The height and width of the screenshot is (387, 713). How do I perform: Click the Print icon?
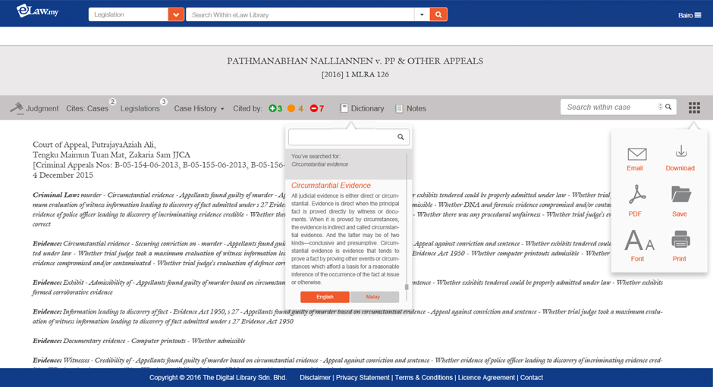pyautogui.click(x=680, y=241)
